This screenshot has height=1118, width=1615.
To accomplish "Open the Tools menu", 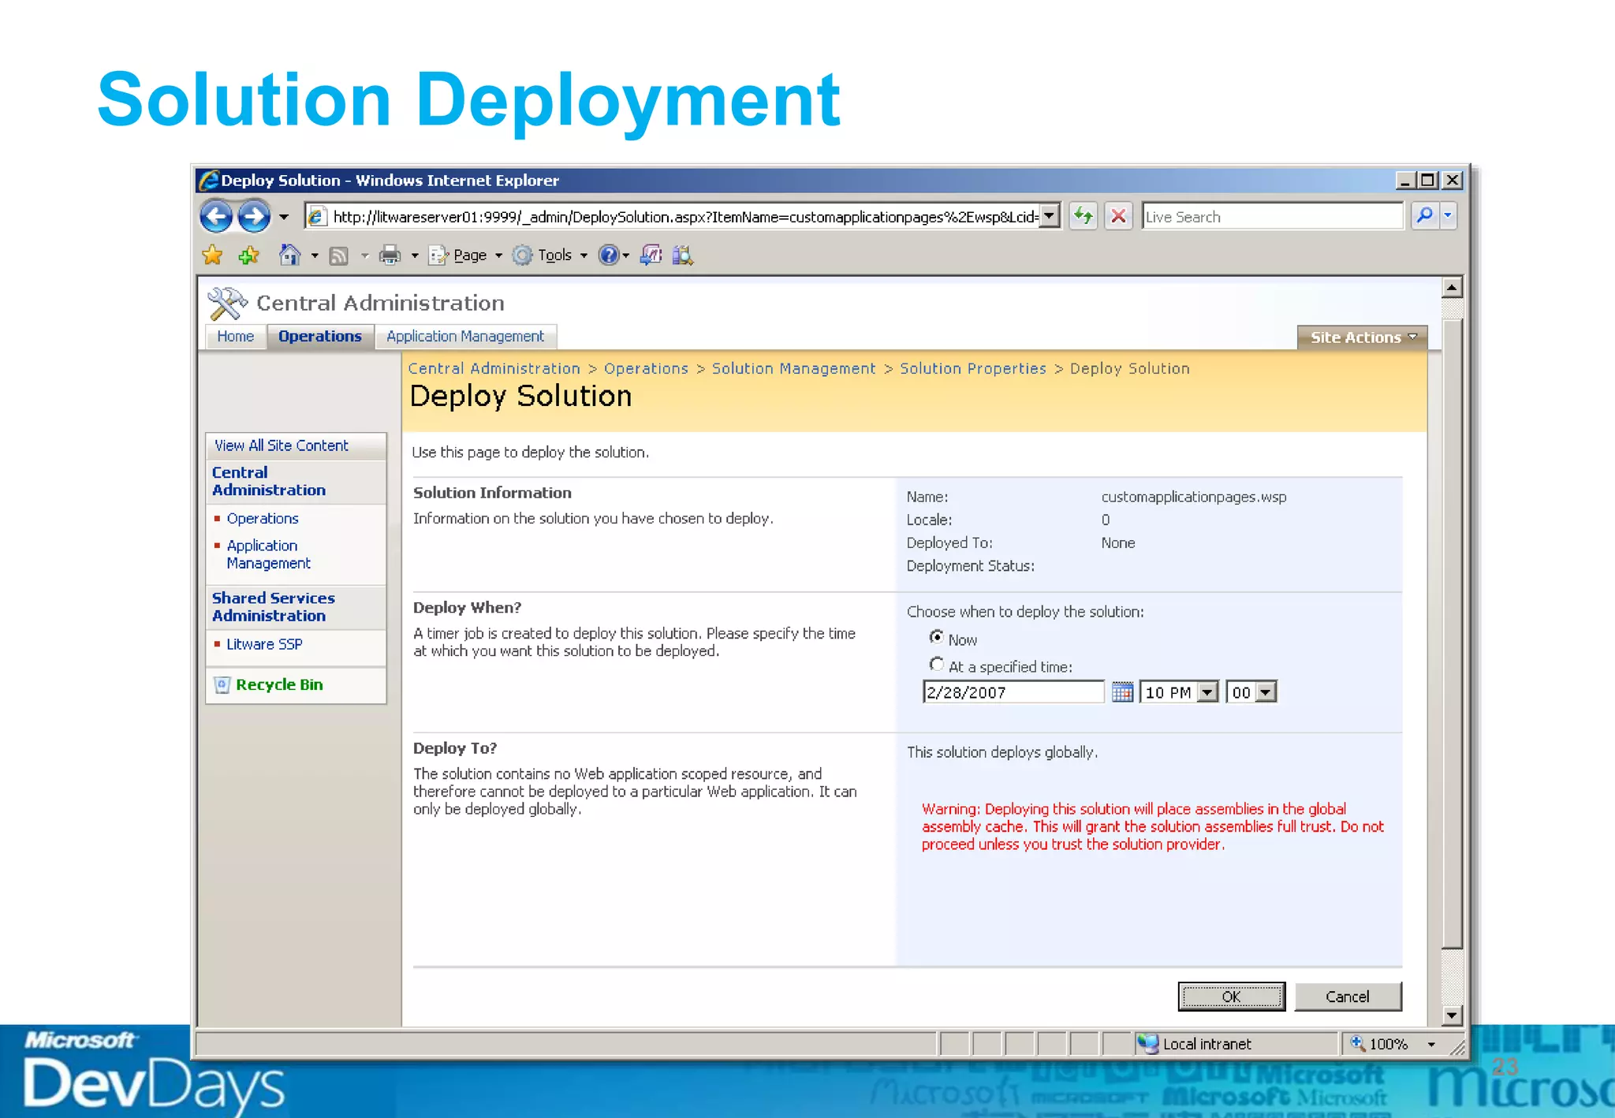I will click(550, 255).
